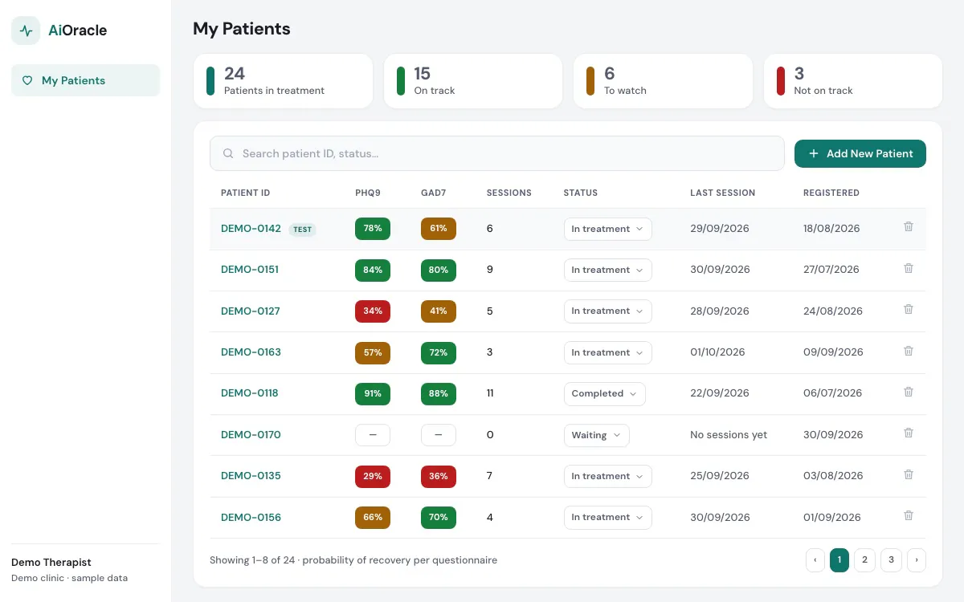Click the STATUS column header
The height and width of the screenshot is (602, 964).
click(x=581, y=193)
